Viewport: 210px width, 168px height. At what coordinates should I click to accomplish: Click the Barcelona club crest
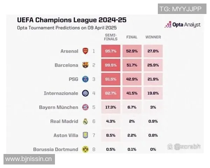point(85,65)
